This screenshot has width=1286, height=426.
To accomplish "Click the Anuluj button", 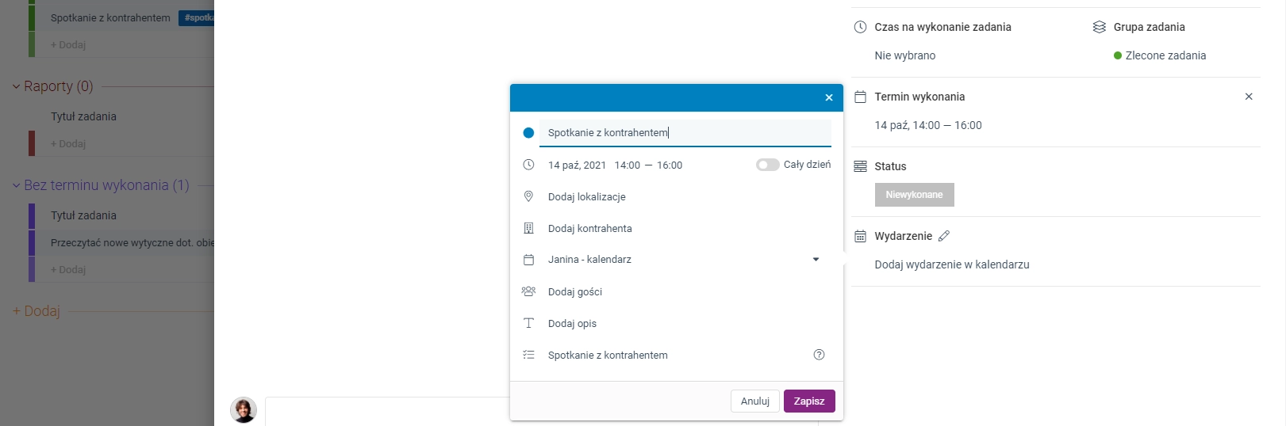I will click(754, 401).
